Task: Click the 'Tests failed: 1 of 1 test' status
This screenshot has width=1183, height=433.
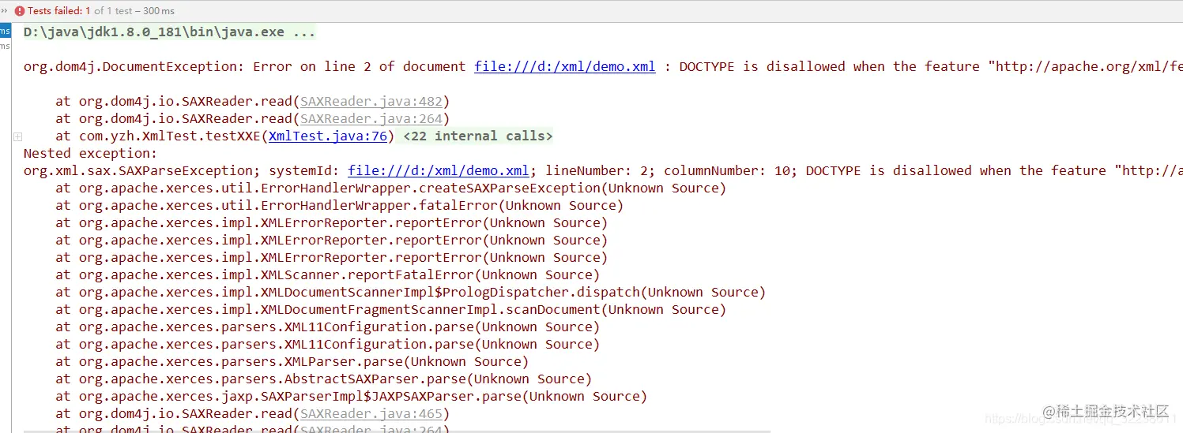Action: (101, 11)
